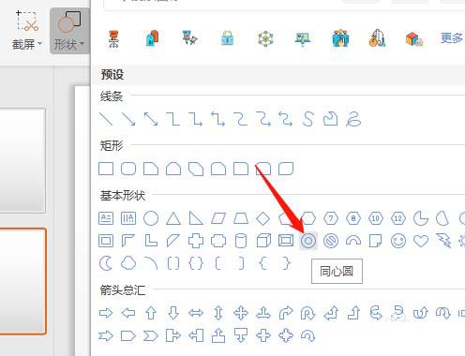Select the down arrow shape
Screen dimensions: 465x356
point(173,313)
